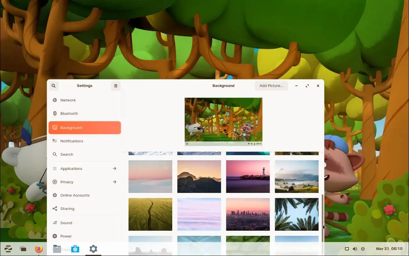Open the volume tray icon
This screenshot has width=409, height=256.
coord(355,249)
